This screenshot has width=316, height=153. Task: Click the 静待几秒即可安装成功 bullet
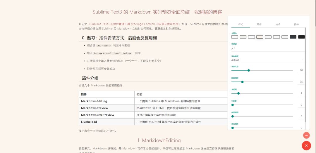[x=101, y=69]
